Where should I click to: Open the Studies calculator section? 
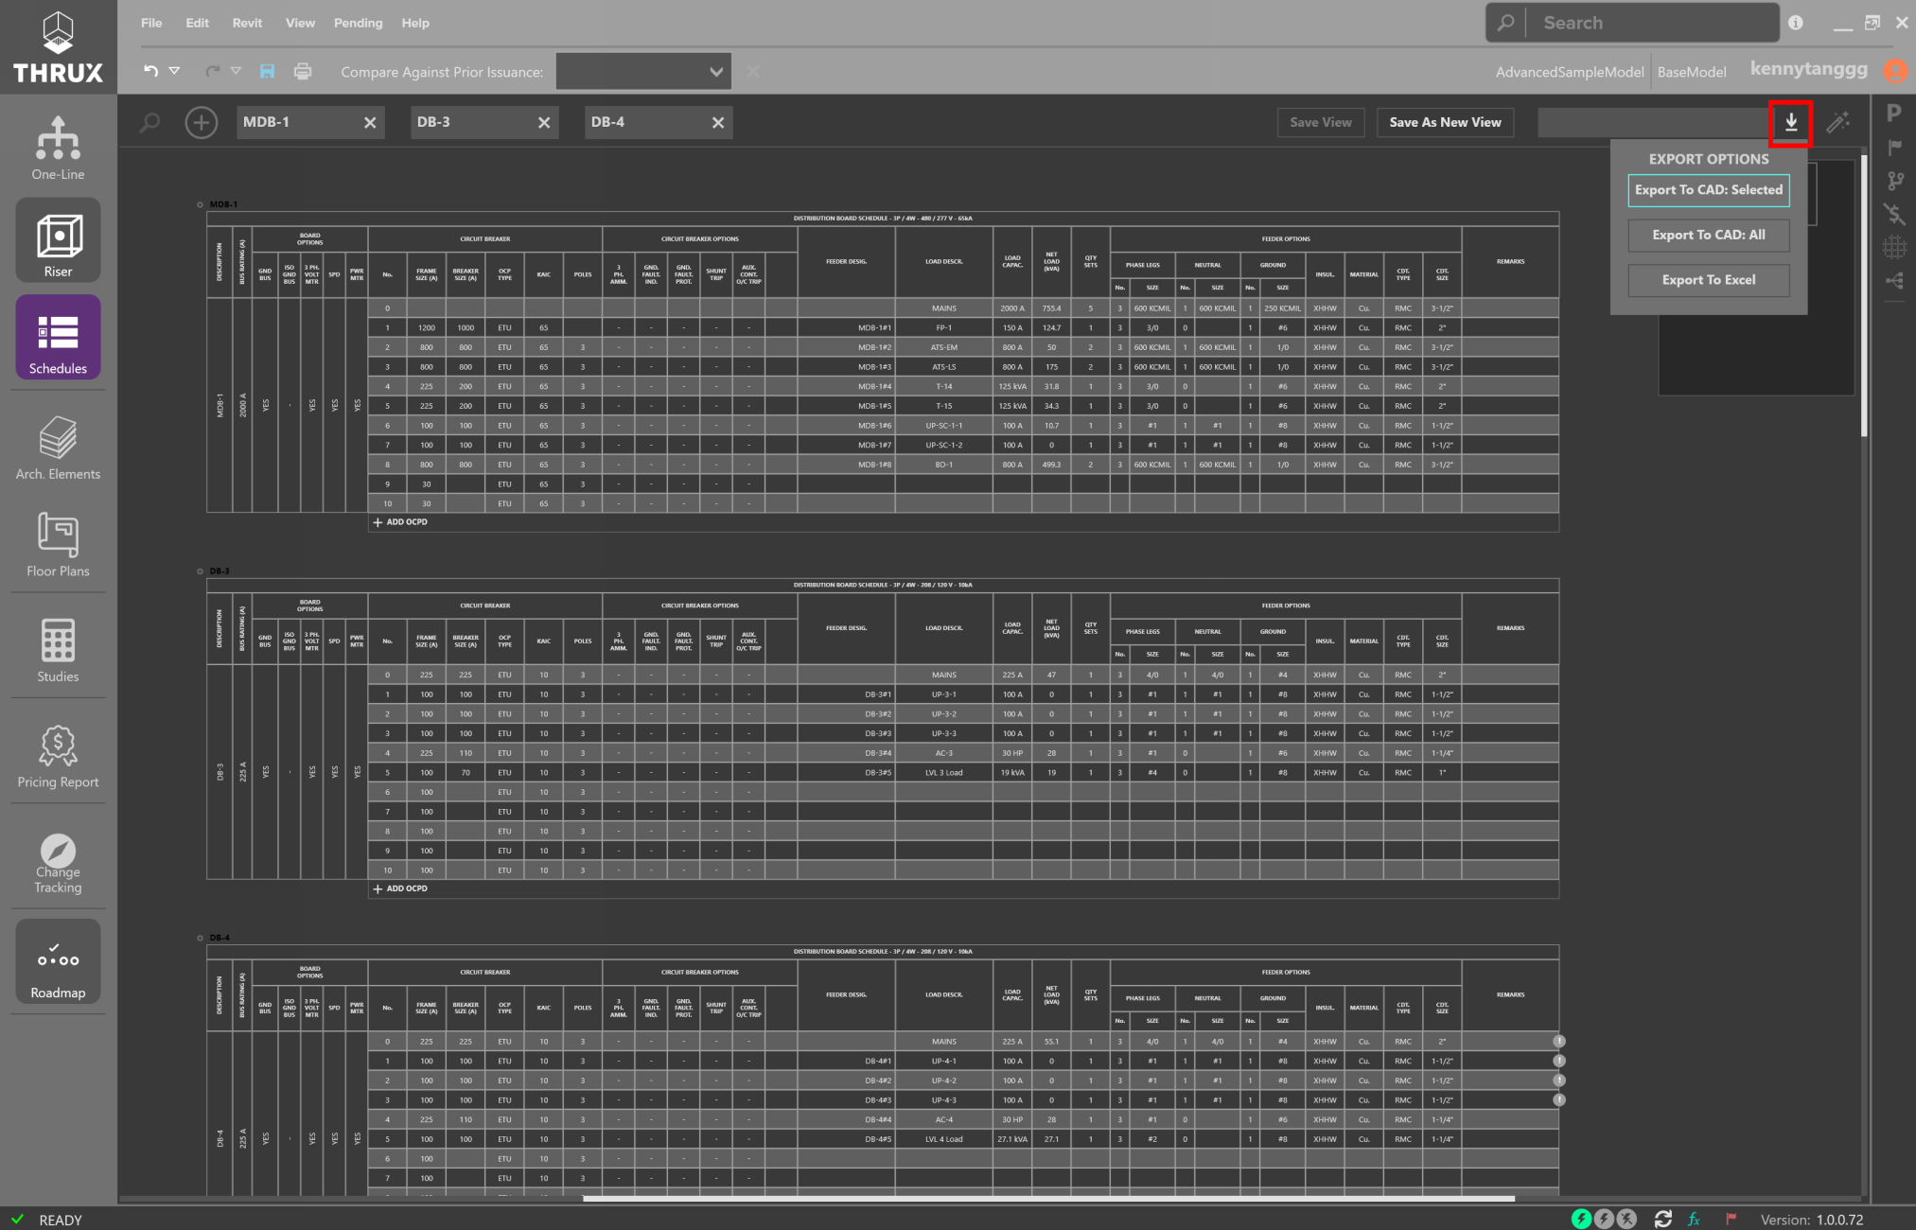[x=58, y=649]
